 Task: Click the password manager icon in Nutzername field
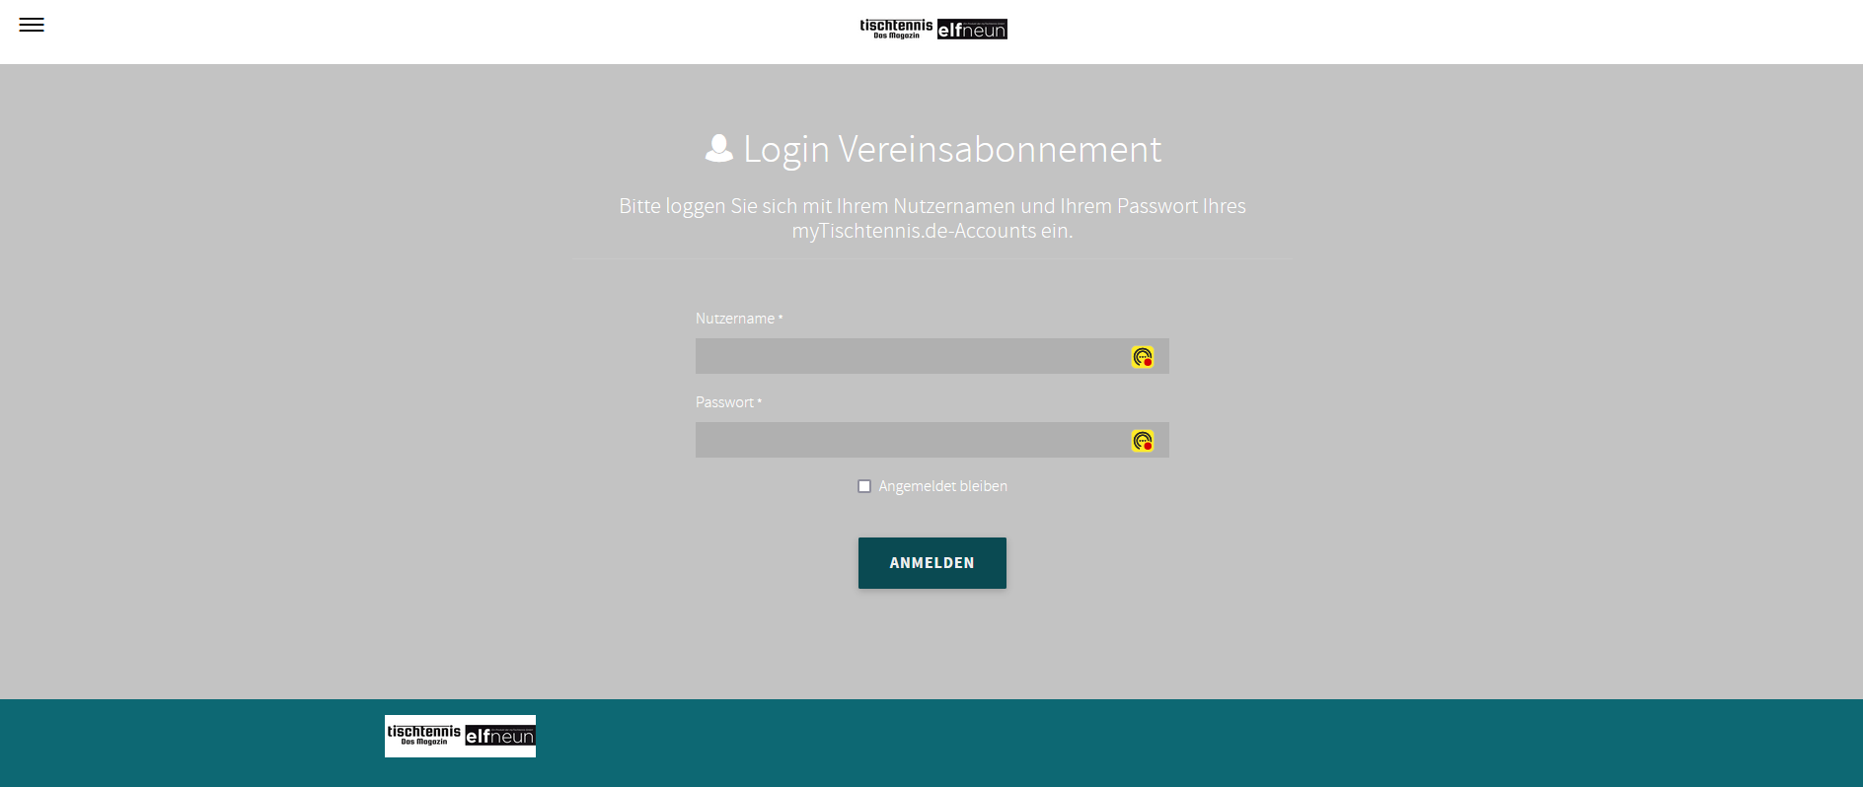[x=1143, y=357]
